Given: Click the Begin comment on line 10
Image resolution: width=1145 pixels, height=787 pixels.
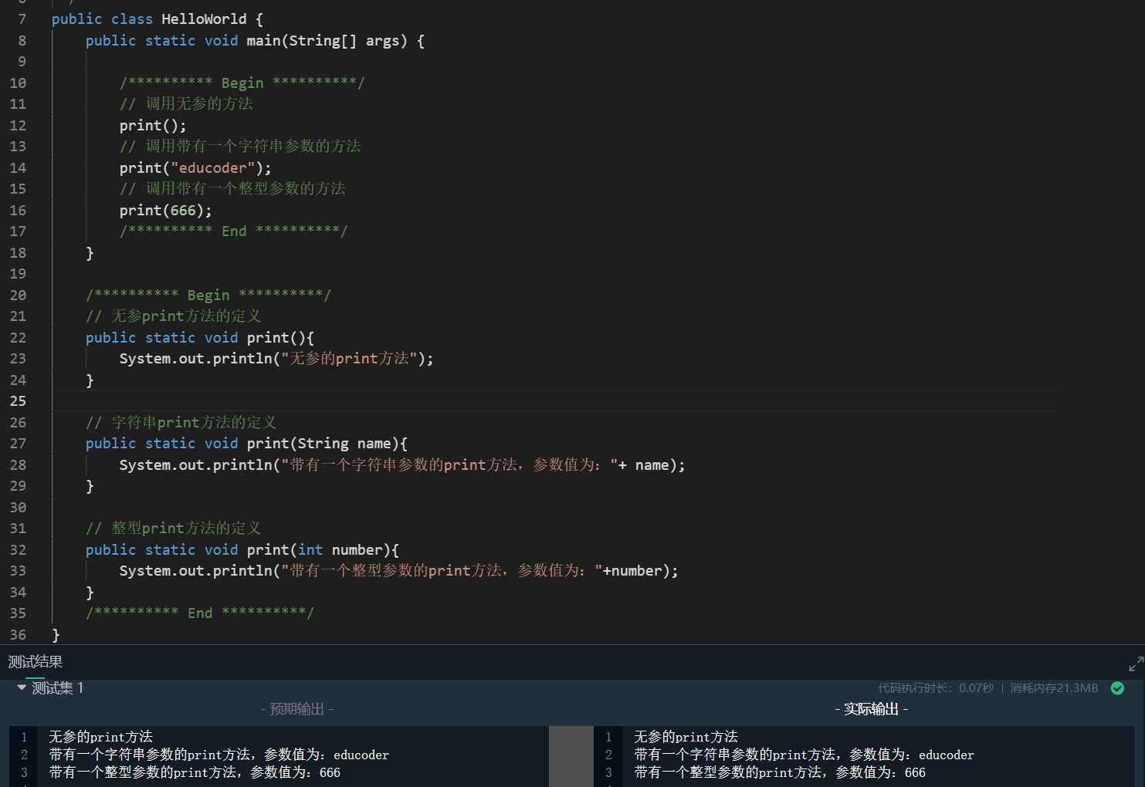Looking at the screenshot, I should pos(242,83).
